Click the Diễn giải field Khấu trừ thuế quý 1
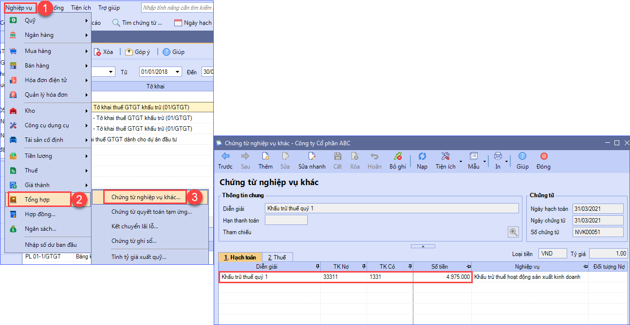 tap(392, 208)
